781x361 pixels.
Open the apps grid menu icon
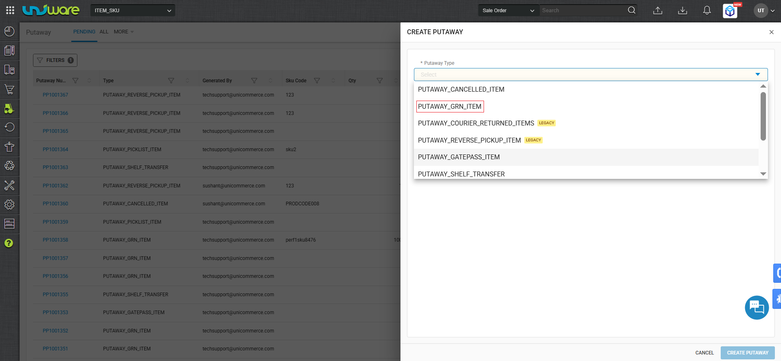point(10,10)
